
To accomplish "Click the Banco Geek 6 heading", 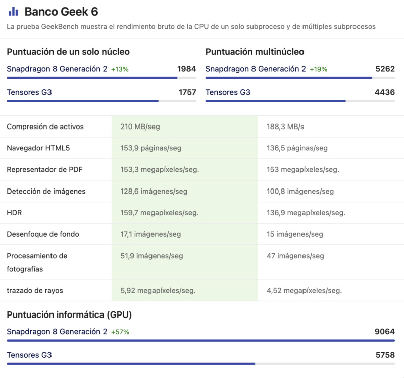I will (61, 12).
